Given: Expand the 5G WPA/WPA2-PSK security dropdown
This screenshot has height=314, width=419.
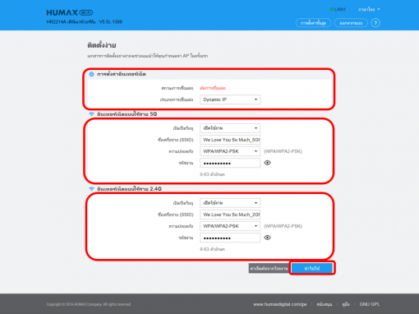Looking at the screenshot, I should click(x=230, y=151).
